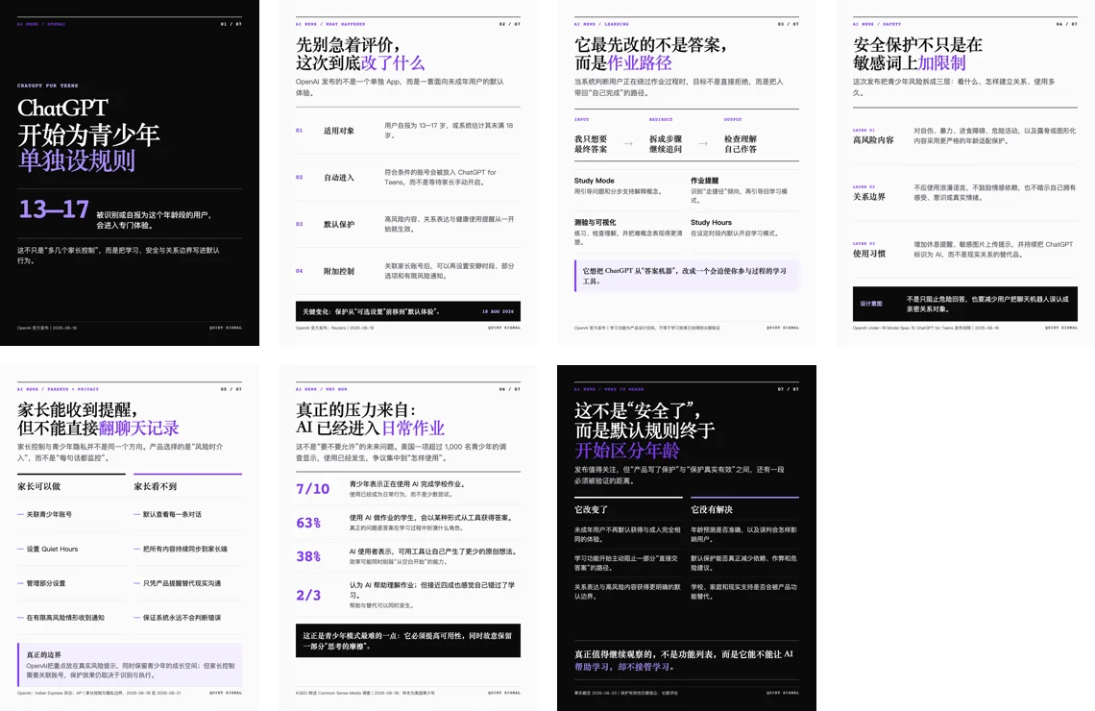The image size is (1095, 711).
Task: Click the layer label "关系边界"
Action: (x=868, y=196)
